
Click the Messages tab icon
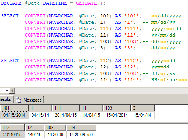pyautogui.click(x=18, y=100)
